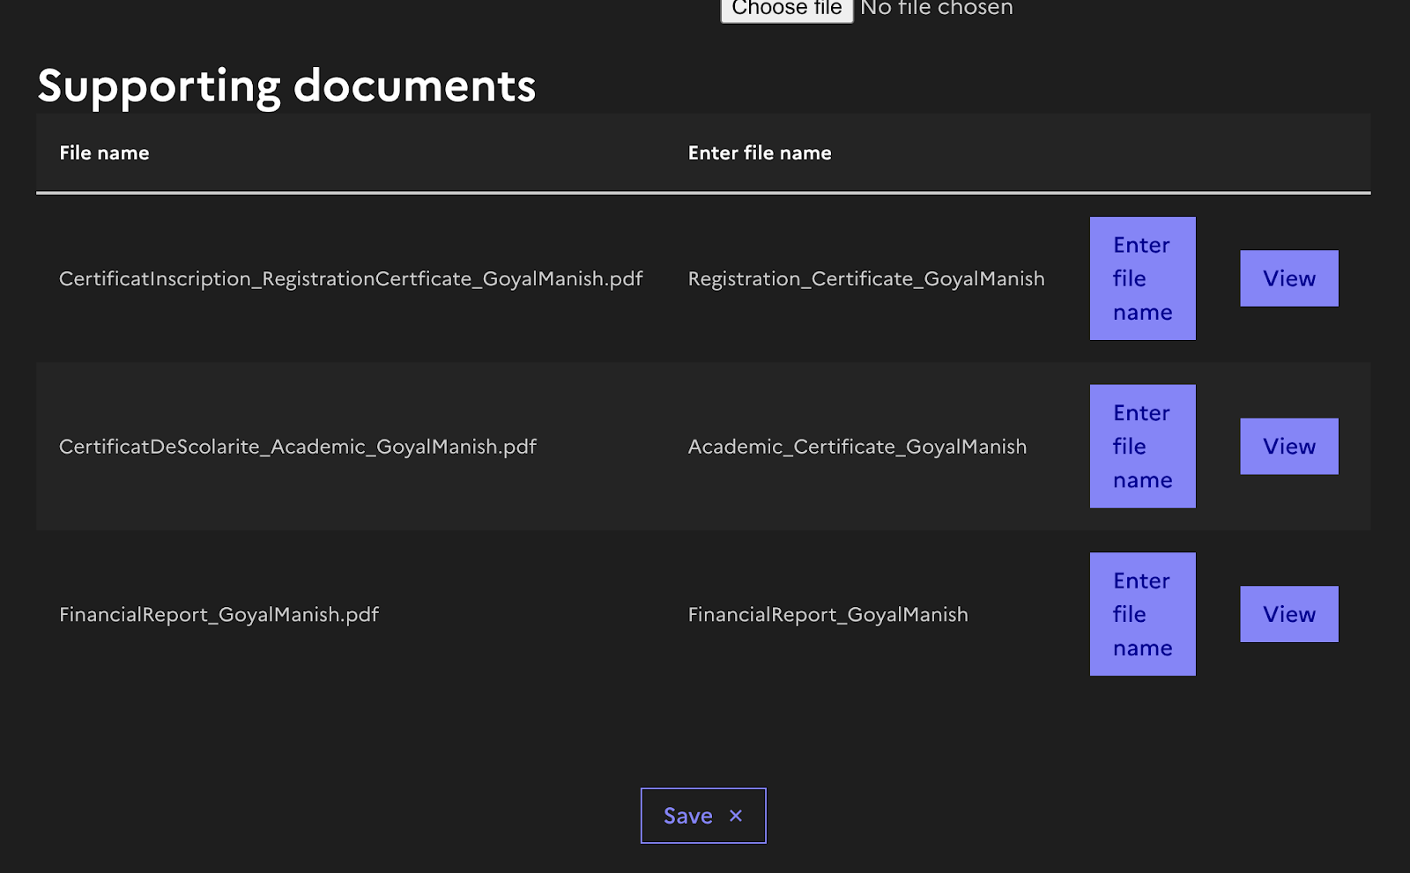Click the 'Enter file name' column header
This screenshot has height=873, width=1410.
click(x=759, y=153)
